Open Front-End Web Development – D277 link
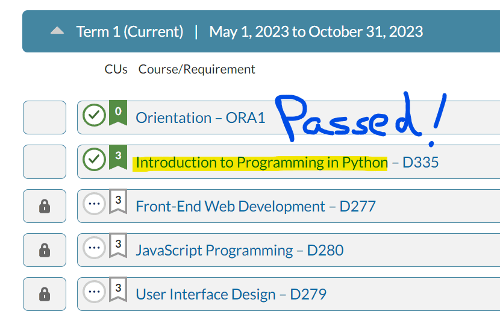 click(255, 206)
